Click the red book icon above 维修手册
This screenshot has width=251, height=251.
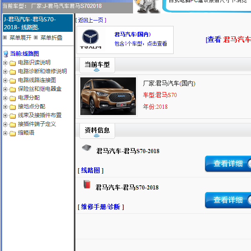tap(87, 184)
